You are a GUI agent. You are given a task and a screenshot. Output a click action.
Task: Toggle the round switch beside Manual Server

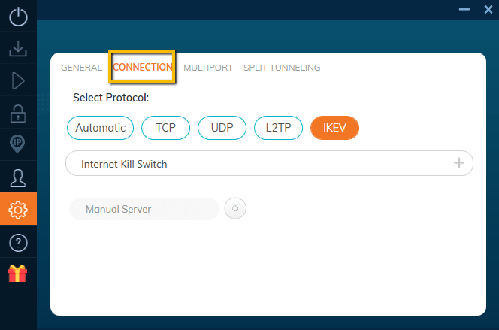(x=235, y=209)
